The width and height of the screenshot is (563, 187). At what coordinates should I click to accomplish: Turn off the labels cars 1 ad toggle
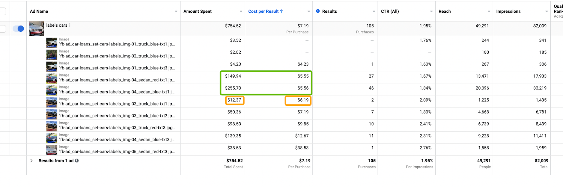click(18, 28)
